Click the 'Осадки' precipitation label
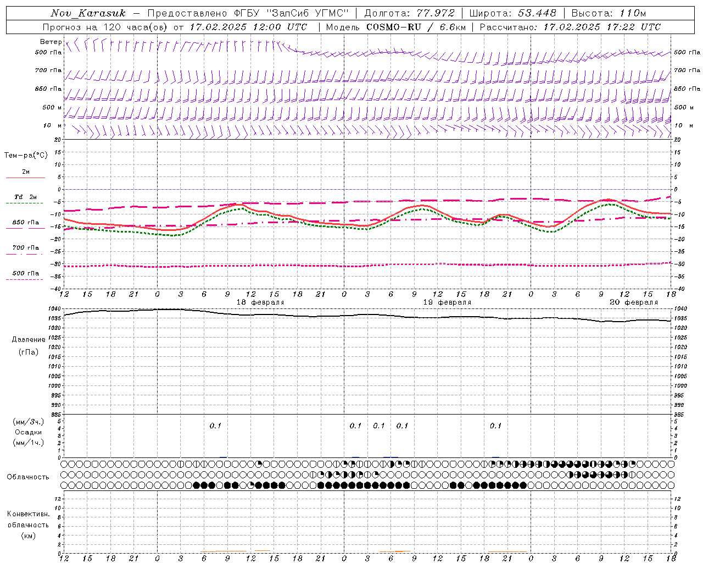This screenshot has height=563, width=703. point(29,432)
